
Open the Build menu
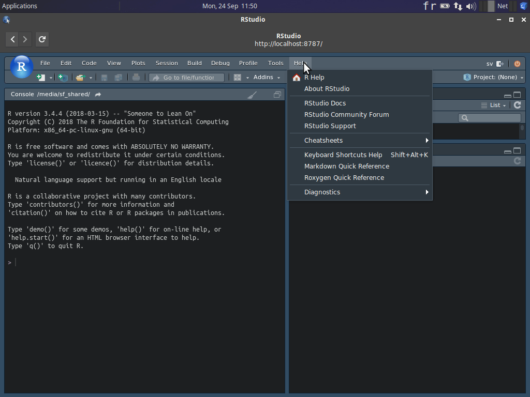(x=195, y=63)
